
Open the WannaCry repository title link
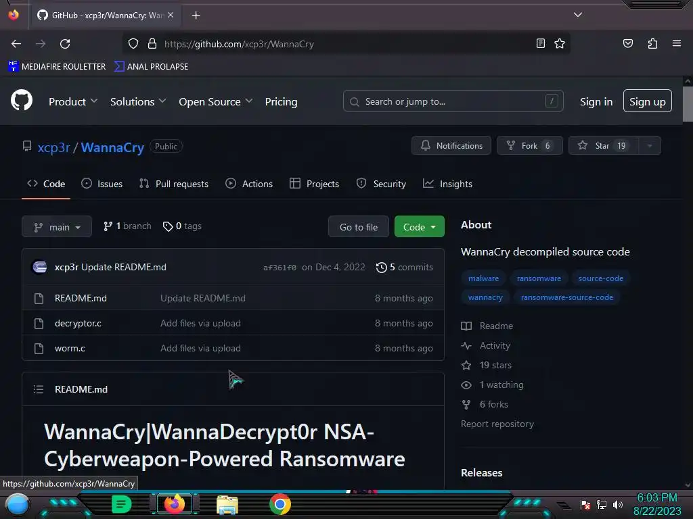click(112, 147)
